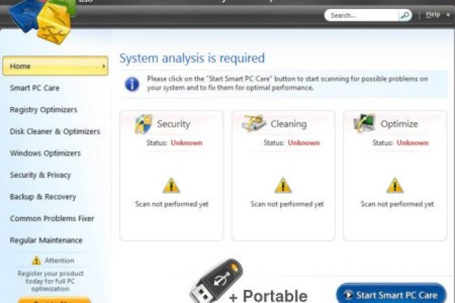Image resolution: width=455 pixels, height=303 pixels.
Task: Click the Register Now button
Action: pos(55,300)
